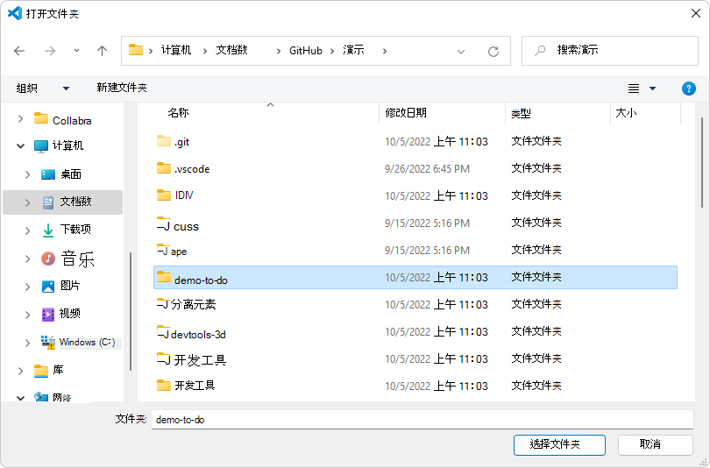This screenshot has width=710, height=468.
Task: Sort by the 类型 column header
Action: pyautogui.click(x=521, y=113)
